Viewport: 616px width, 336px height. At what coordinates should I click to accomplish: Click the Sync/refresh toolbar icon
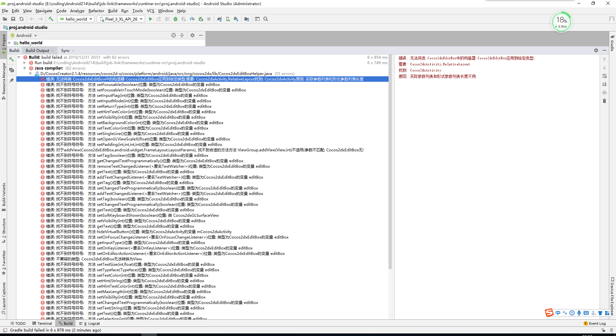coord(21,19)
